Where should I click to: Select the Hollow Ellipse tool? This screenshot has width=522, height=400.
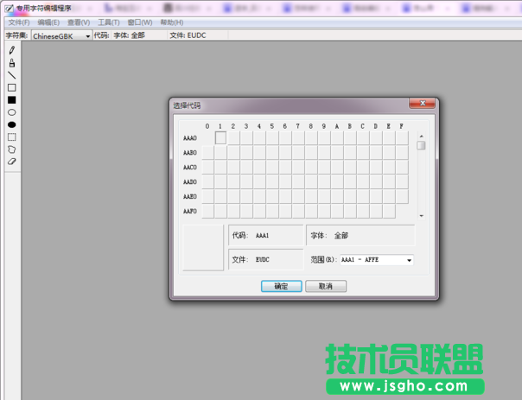[12, 112]
